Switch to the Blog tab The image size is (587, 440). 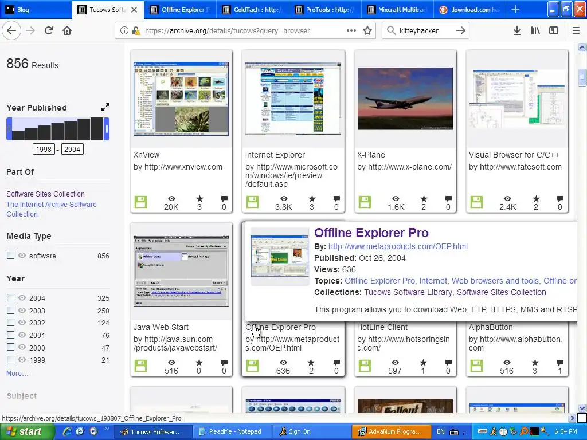point(36,10)
